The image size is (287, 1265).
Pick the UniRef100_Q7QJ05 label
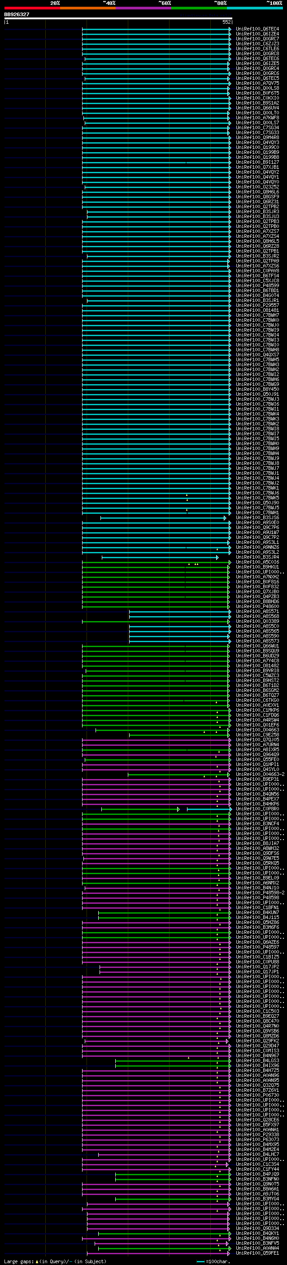tap(257, 740)
